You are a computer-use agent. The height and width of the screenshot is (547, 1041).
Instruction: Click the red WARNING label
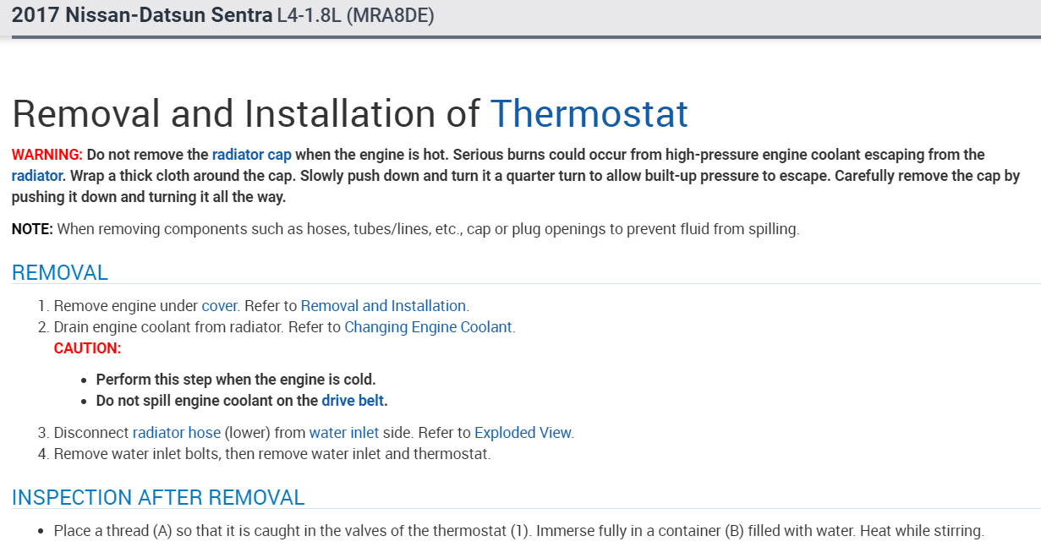pyautogui.click(x=47, y=155)
